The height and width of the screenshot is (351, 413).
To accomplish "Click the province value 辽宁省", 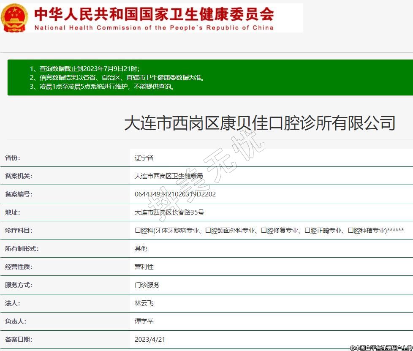I will click(144, 158).
